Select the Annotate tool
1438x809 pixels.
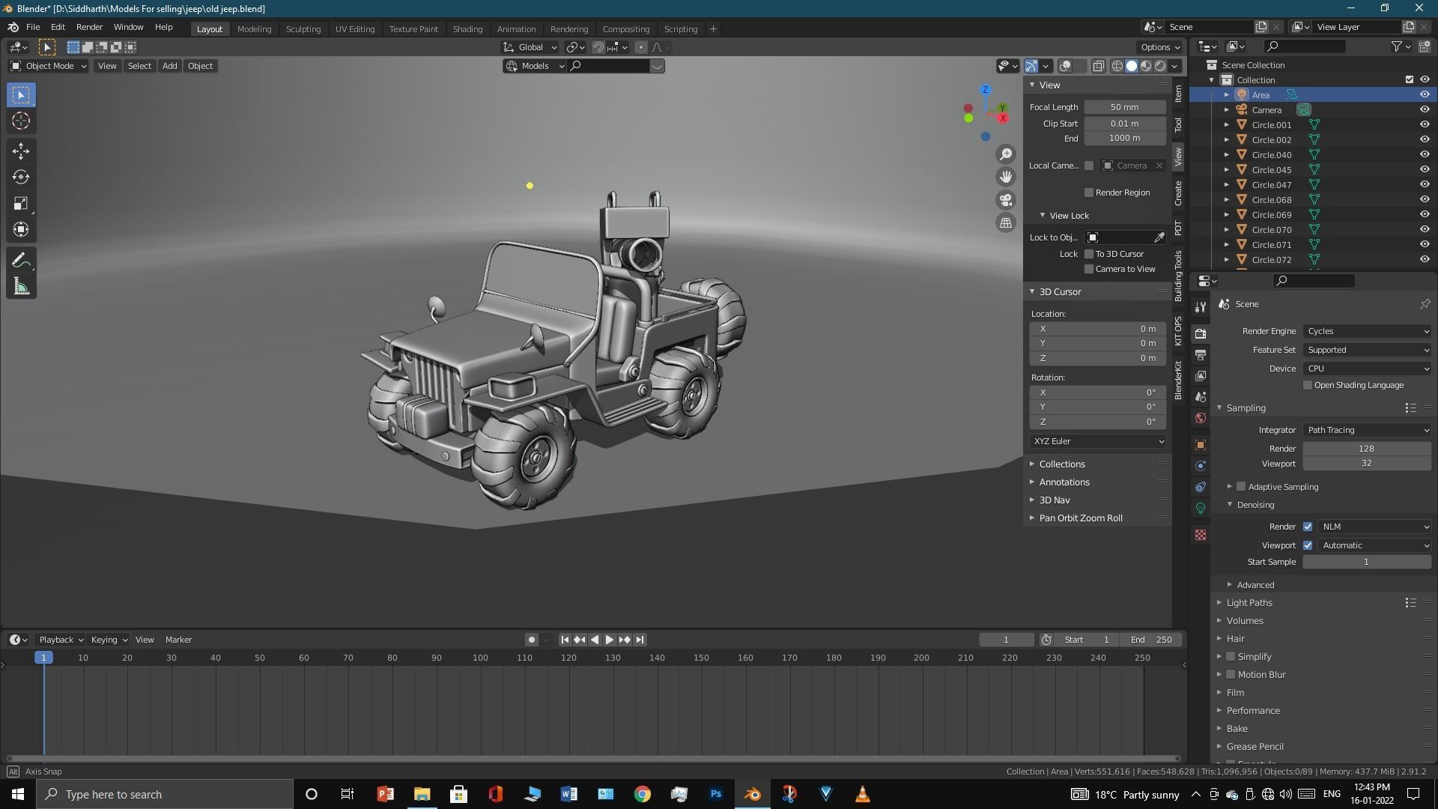[21, 261]
